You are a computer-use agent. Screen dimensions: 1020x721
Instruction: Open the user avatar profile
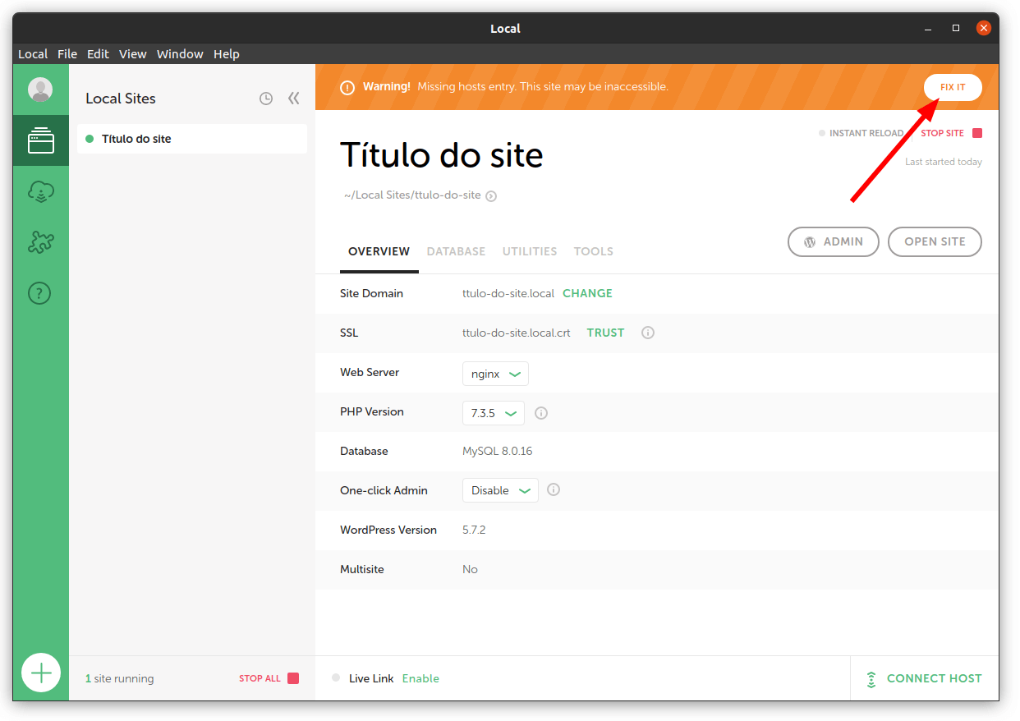point(40,90)
